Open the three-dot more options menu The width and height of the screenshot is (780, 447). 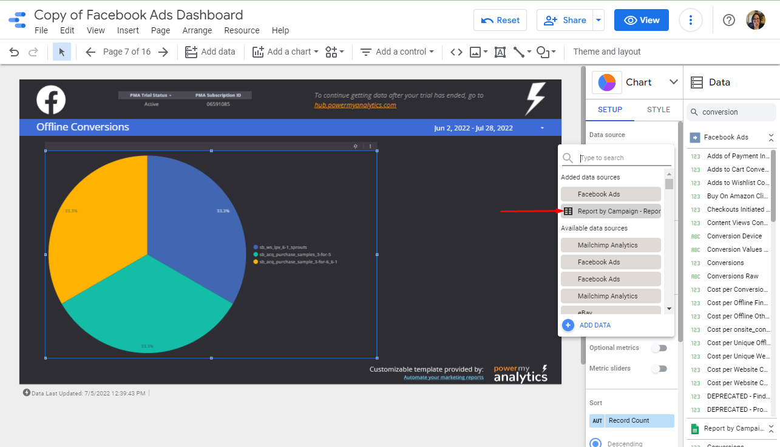[690, 20]
